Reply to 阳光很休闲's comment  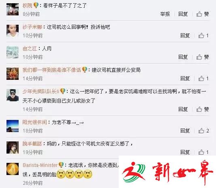point(185,130)
